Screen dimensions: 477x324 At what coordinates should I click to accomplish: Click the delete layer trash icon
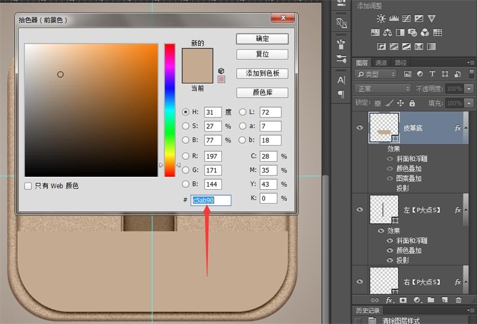[x=458, y=300]
